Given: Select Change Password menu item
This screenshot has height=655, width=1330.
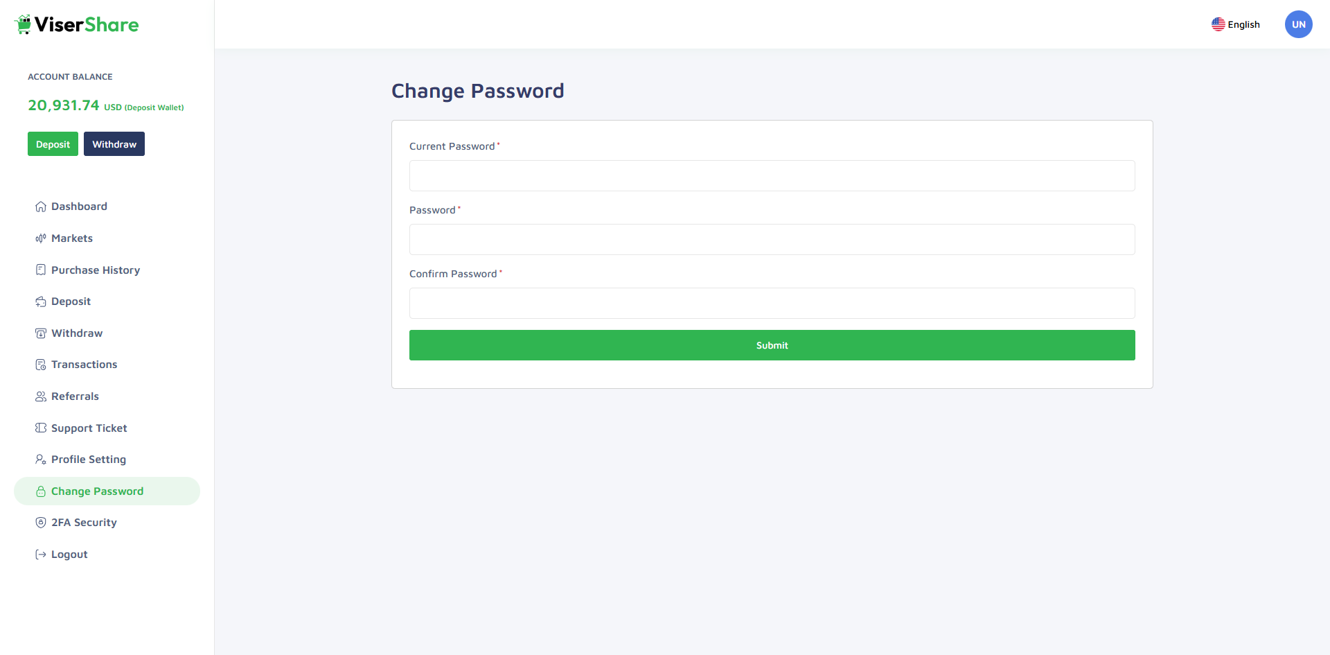Looking at the screenshot, I should 97,491.
